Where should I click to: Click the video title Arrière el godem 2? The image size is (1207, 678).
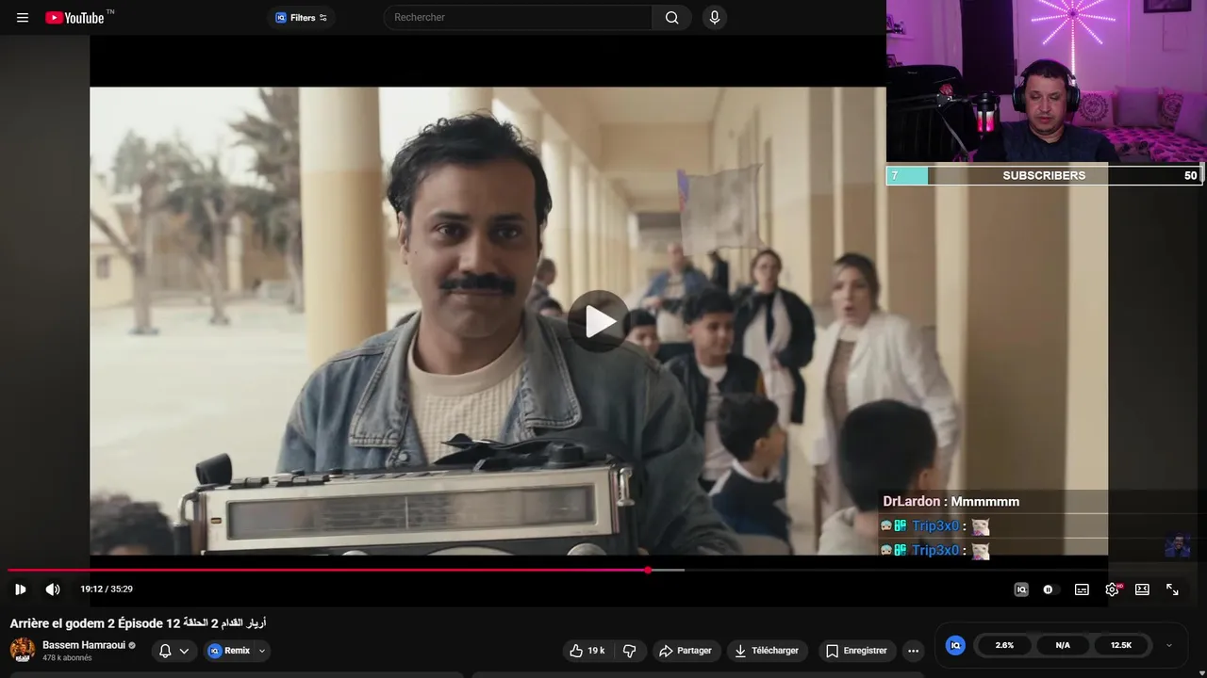pyautogui.click(x=138, y=623)
